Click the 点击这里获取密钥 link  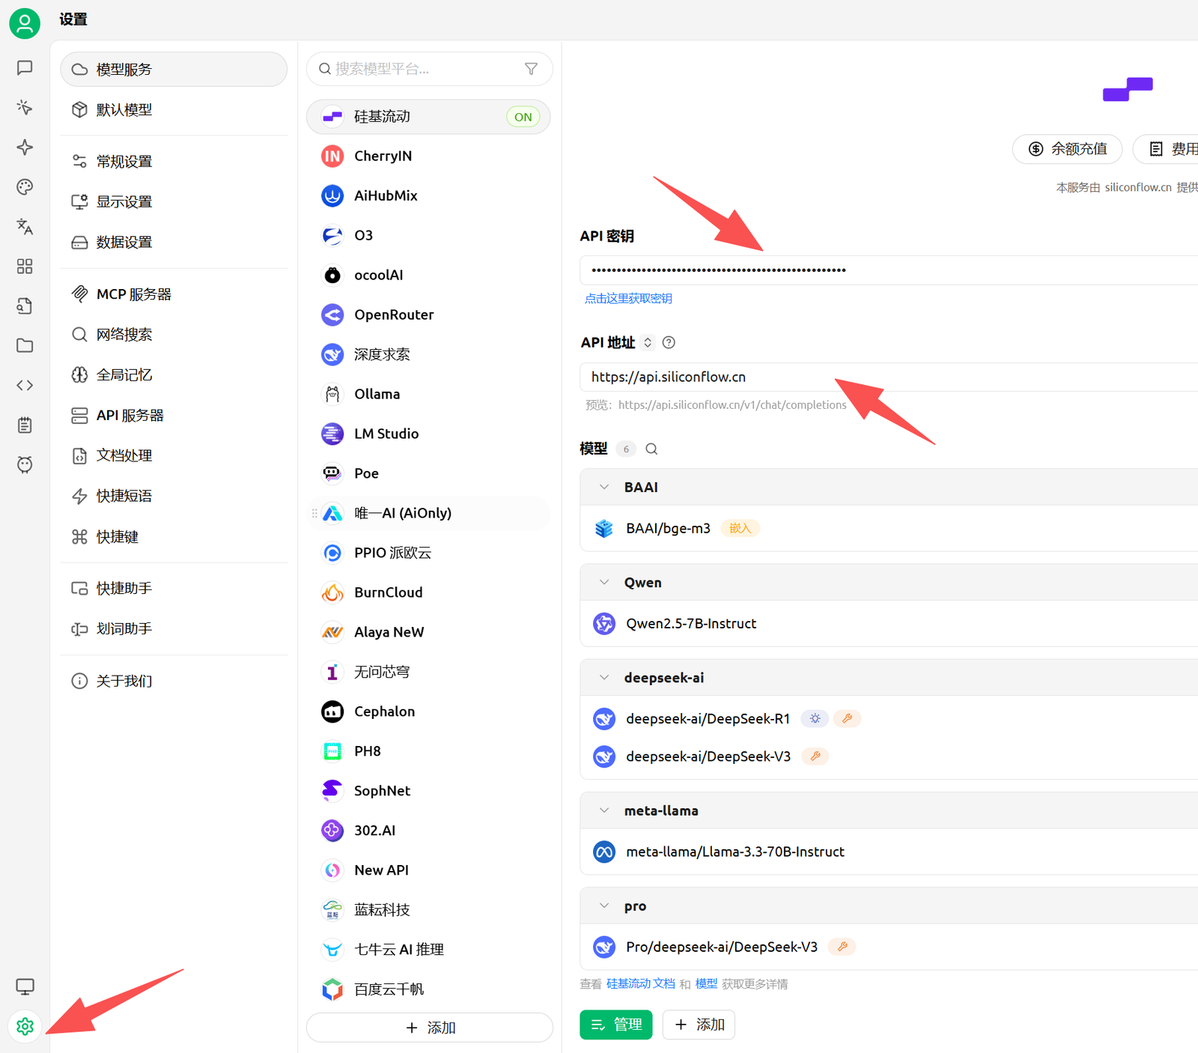[627, 299]
